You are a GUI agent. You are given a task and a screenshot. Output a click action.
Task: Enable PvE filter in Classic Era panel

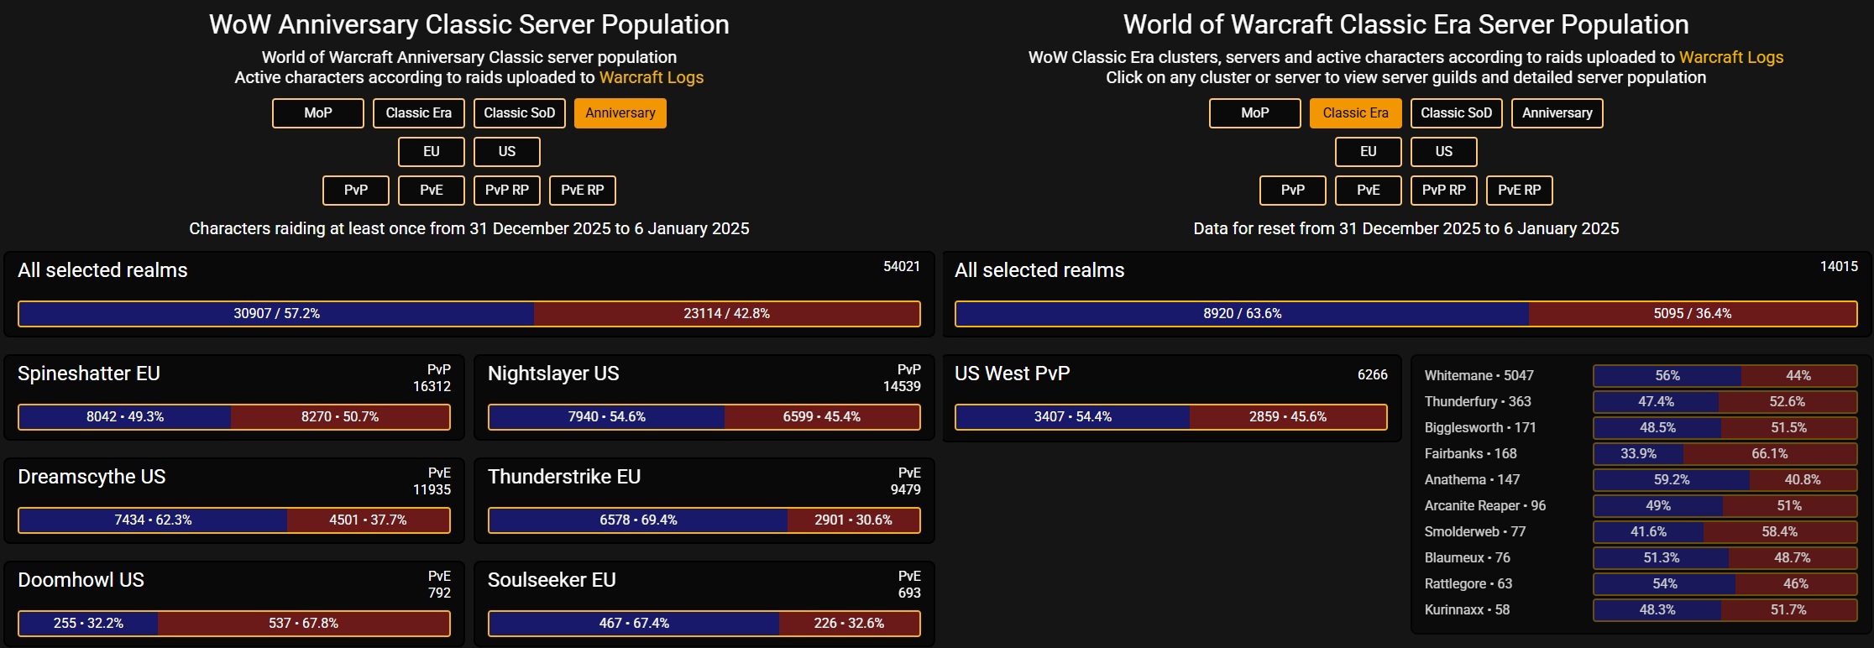pos(1369,191)
